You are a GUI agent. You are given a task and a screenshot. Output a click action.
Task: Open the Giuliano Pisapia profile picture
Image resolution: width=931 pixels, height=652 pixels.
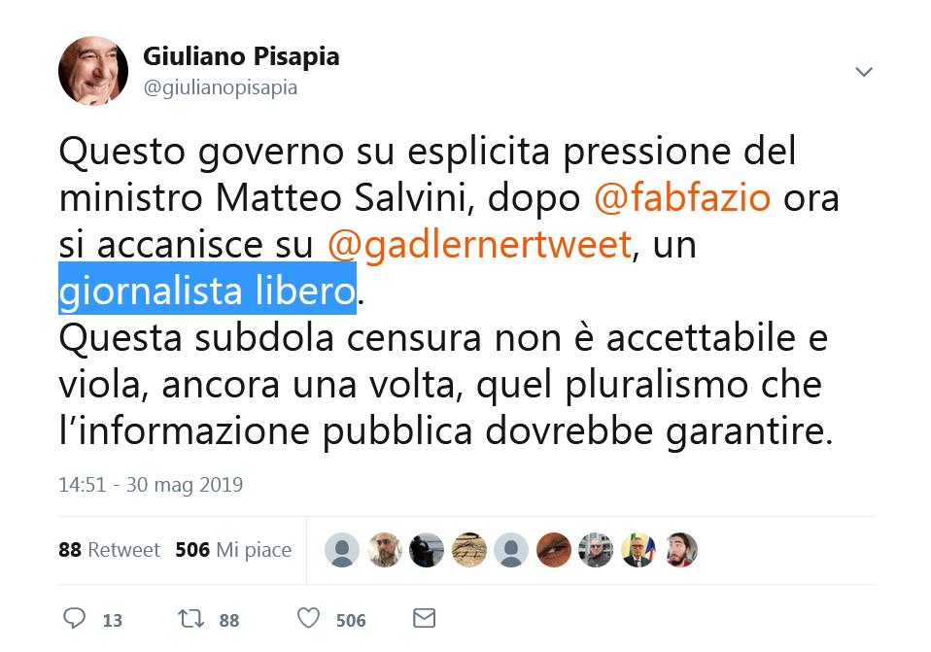click(x=93, y=71)
